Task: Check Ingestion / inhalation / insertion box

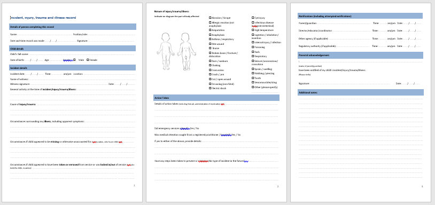Action: point(253,35)
